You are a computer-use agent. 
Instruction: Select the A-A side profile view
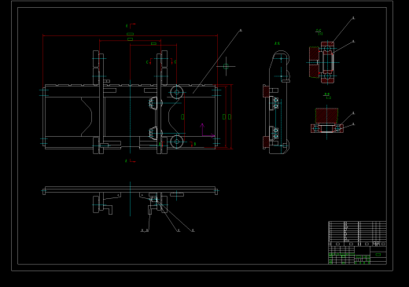pyautogui.click(x=277, y=102)
